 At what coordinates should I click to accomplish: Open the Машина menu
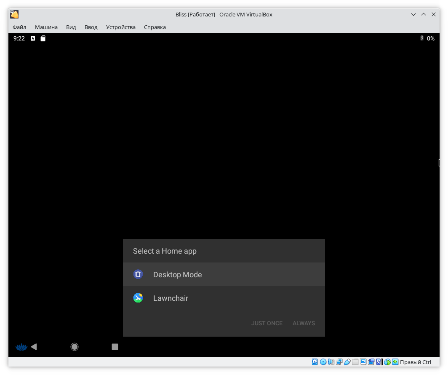(46, 27)
